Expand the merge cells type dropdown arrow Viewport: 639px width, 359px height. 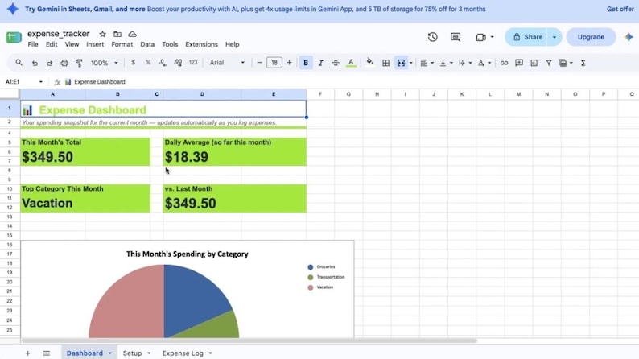pos(410,63)
